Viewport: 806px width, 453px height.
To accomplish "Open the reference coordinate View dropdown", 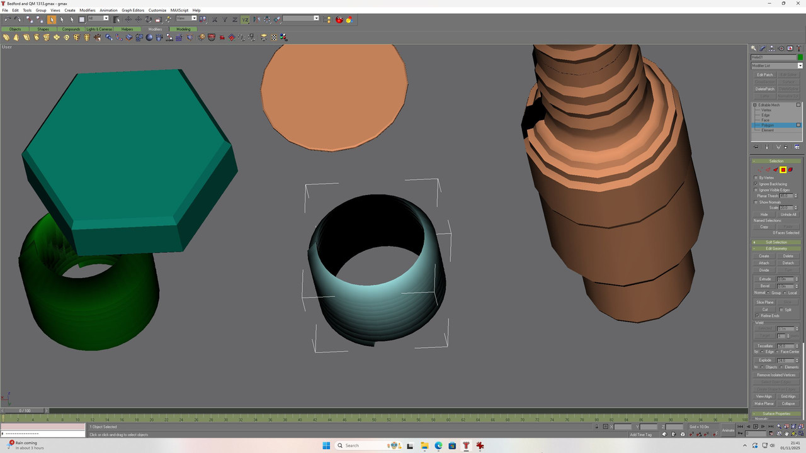I will click(x=186, y=18).
